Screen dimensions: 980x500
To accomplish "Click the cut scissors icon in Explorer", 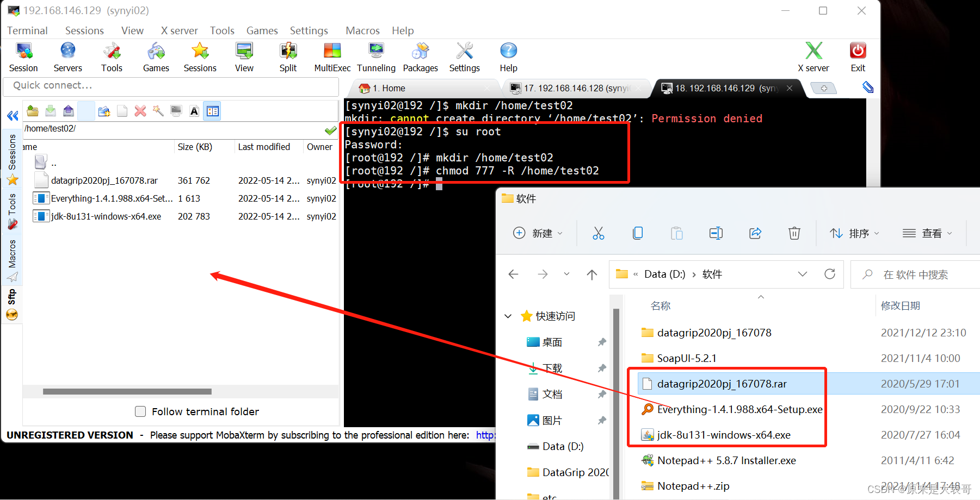I will point(599,233).
